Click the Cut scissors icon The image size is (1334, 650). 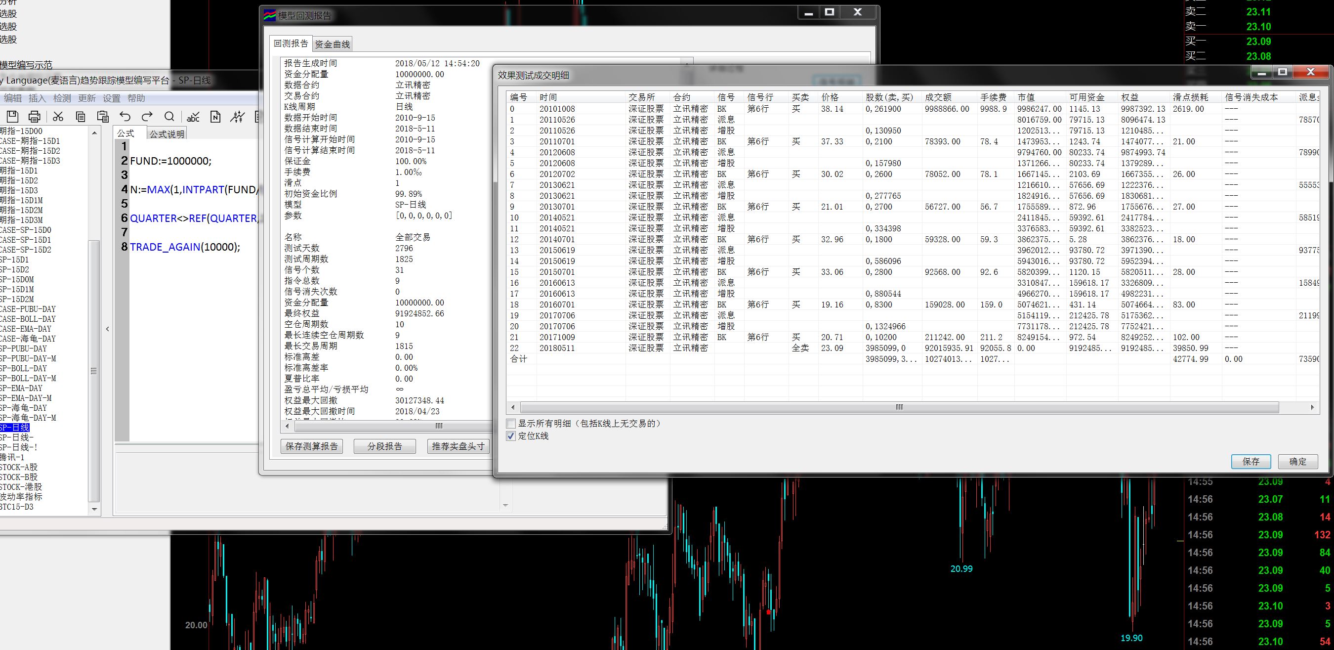click(x=58, y=117)
